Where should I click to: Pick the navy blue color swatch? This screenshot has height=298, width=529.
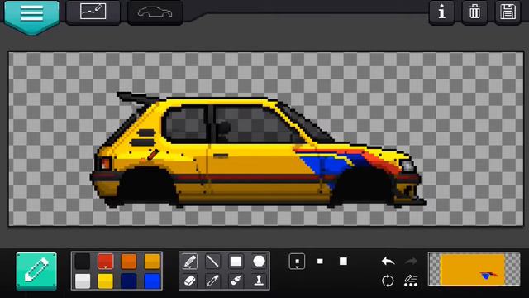(x=129, y=281)
